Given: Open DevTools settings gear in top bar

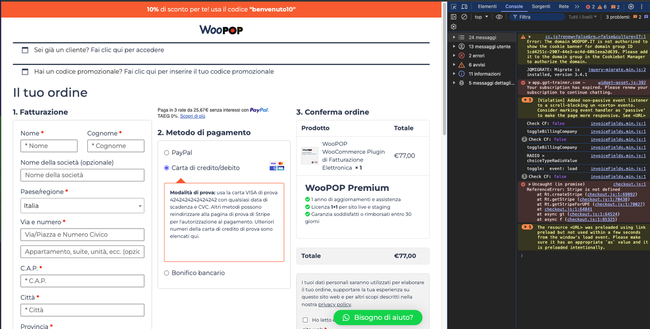Looking at the screenshot, I should [x=631, y=7].
